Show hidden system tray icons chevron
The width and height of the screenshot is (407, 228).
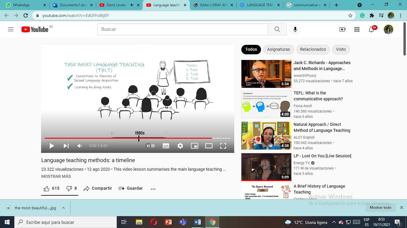(334, 222)
